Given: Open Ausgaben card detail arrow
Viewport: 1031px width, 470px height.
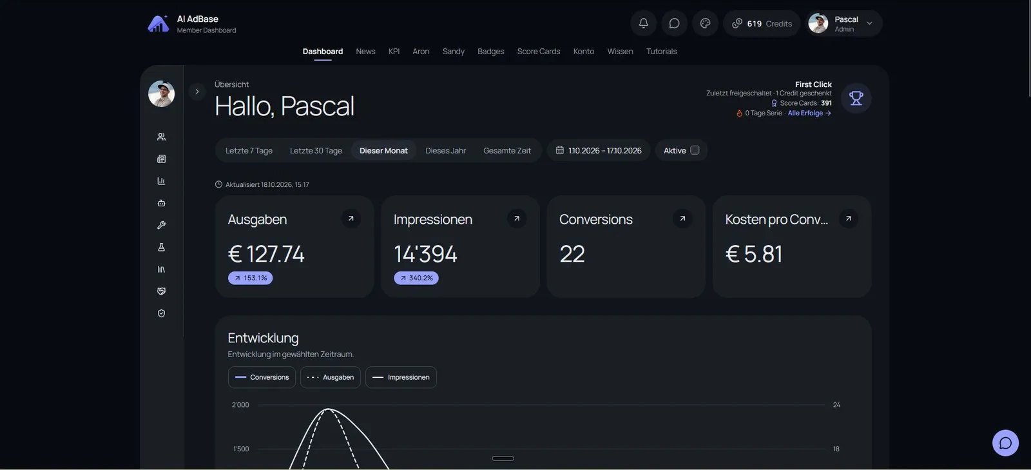Looking at the screenshot, I should [x=351, y=219].
